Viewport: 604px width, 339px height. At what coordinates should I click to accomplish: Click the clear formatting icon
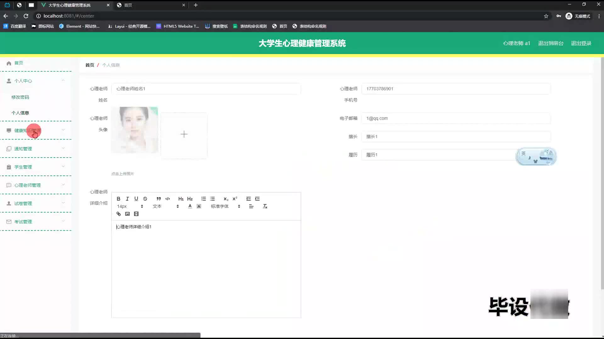point(265,206)
